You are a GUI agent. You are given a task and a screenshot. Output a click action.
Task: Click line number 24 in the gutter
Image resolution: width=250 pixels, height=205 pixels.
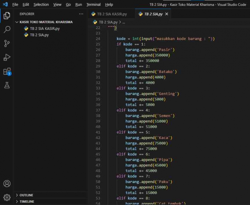click(x=98, y=39)
